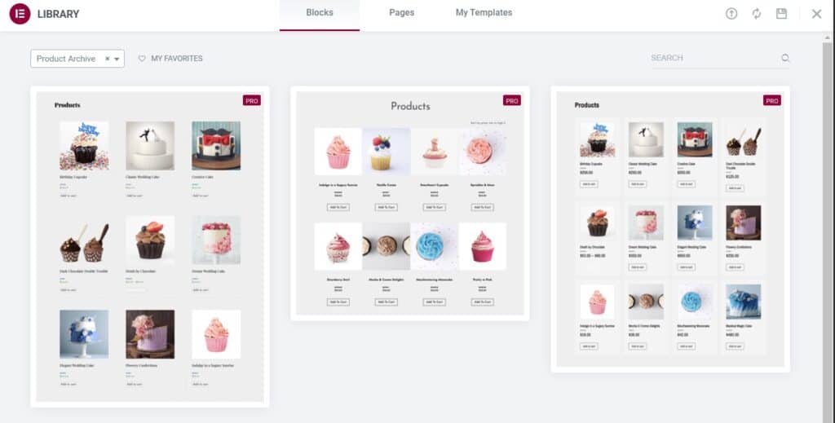Click the sync library refresh icon

click(756, 14)
